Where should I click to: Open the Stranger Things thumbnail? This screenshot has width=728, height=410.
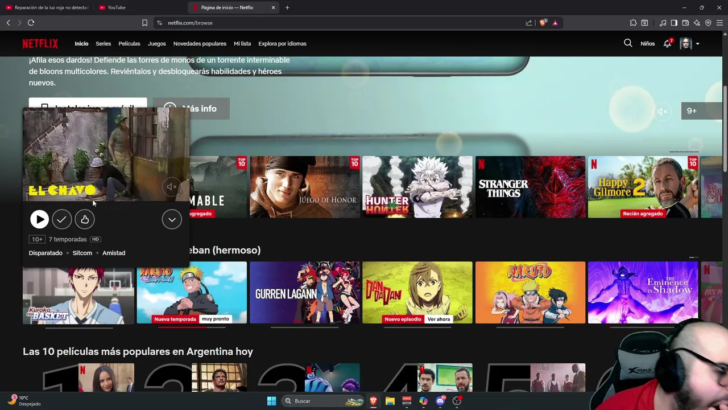[530, 187]
